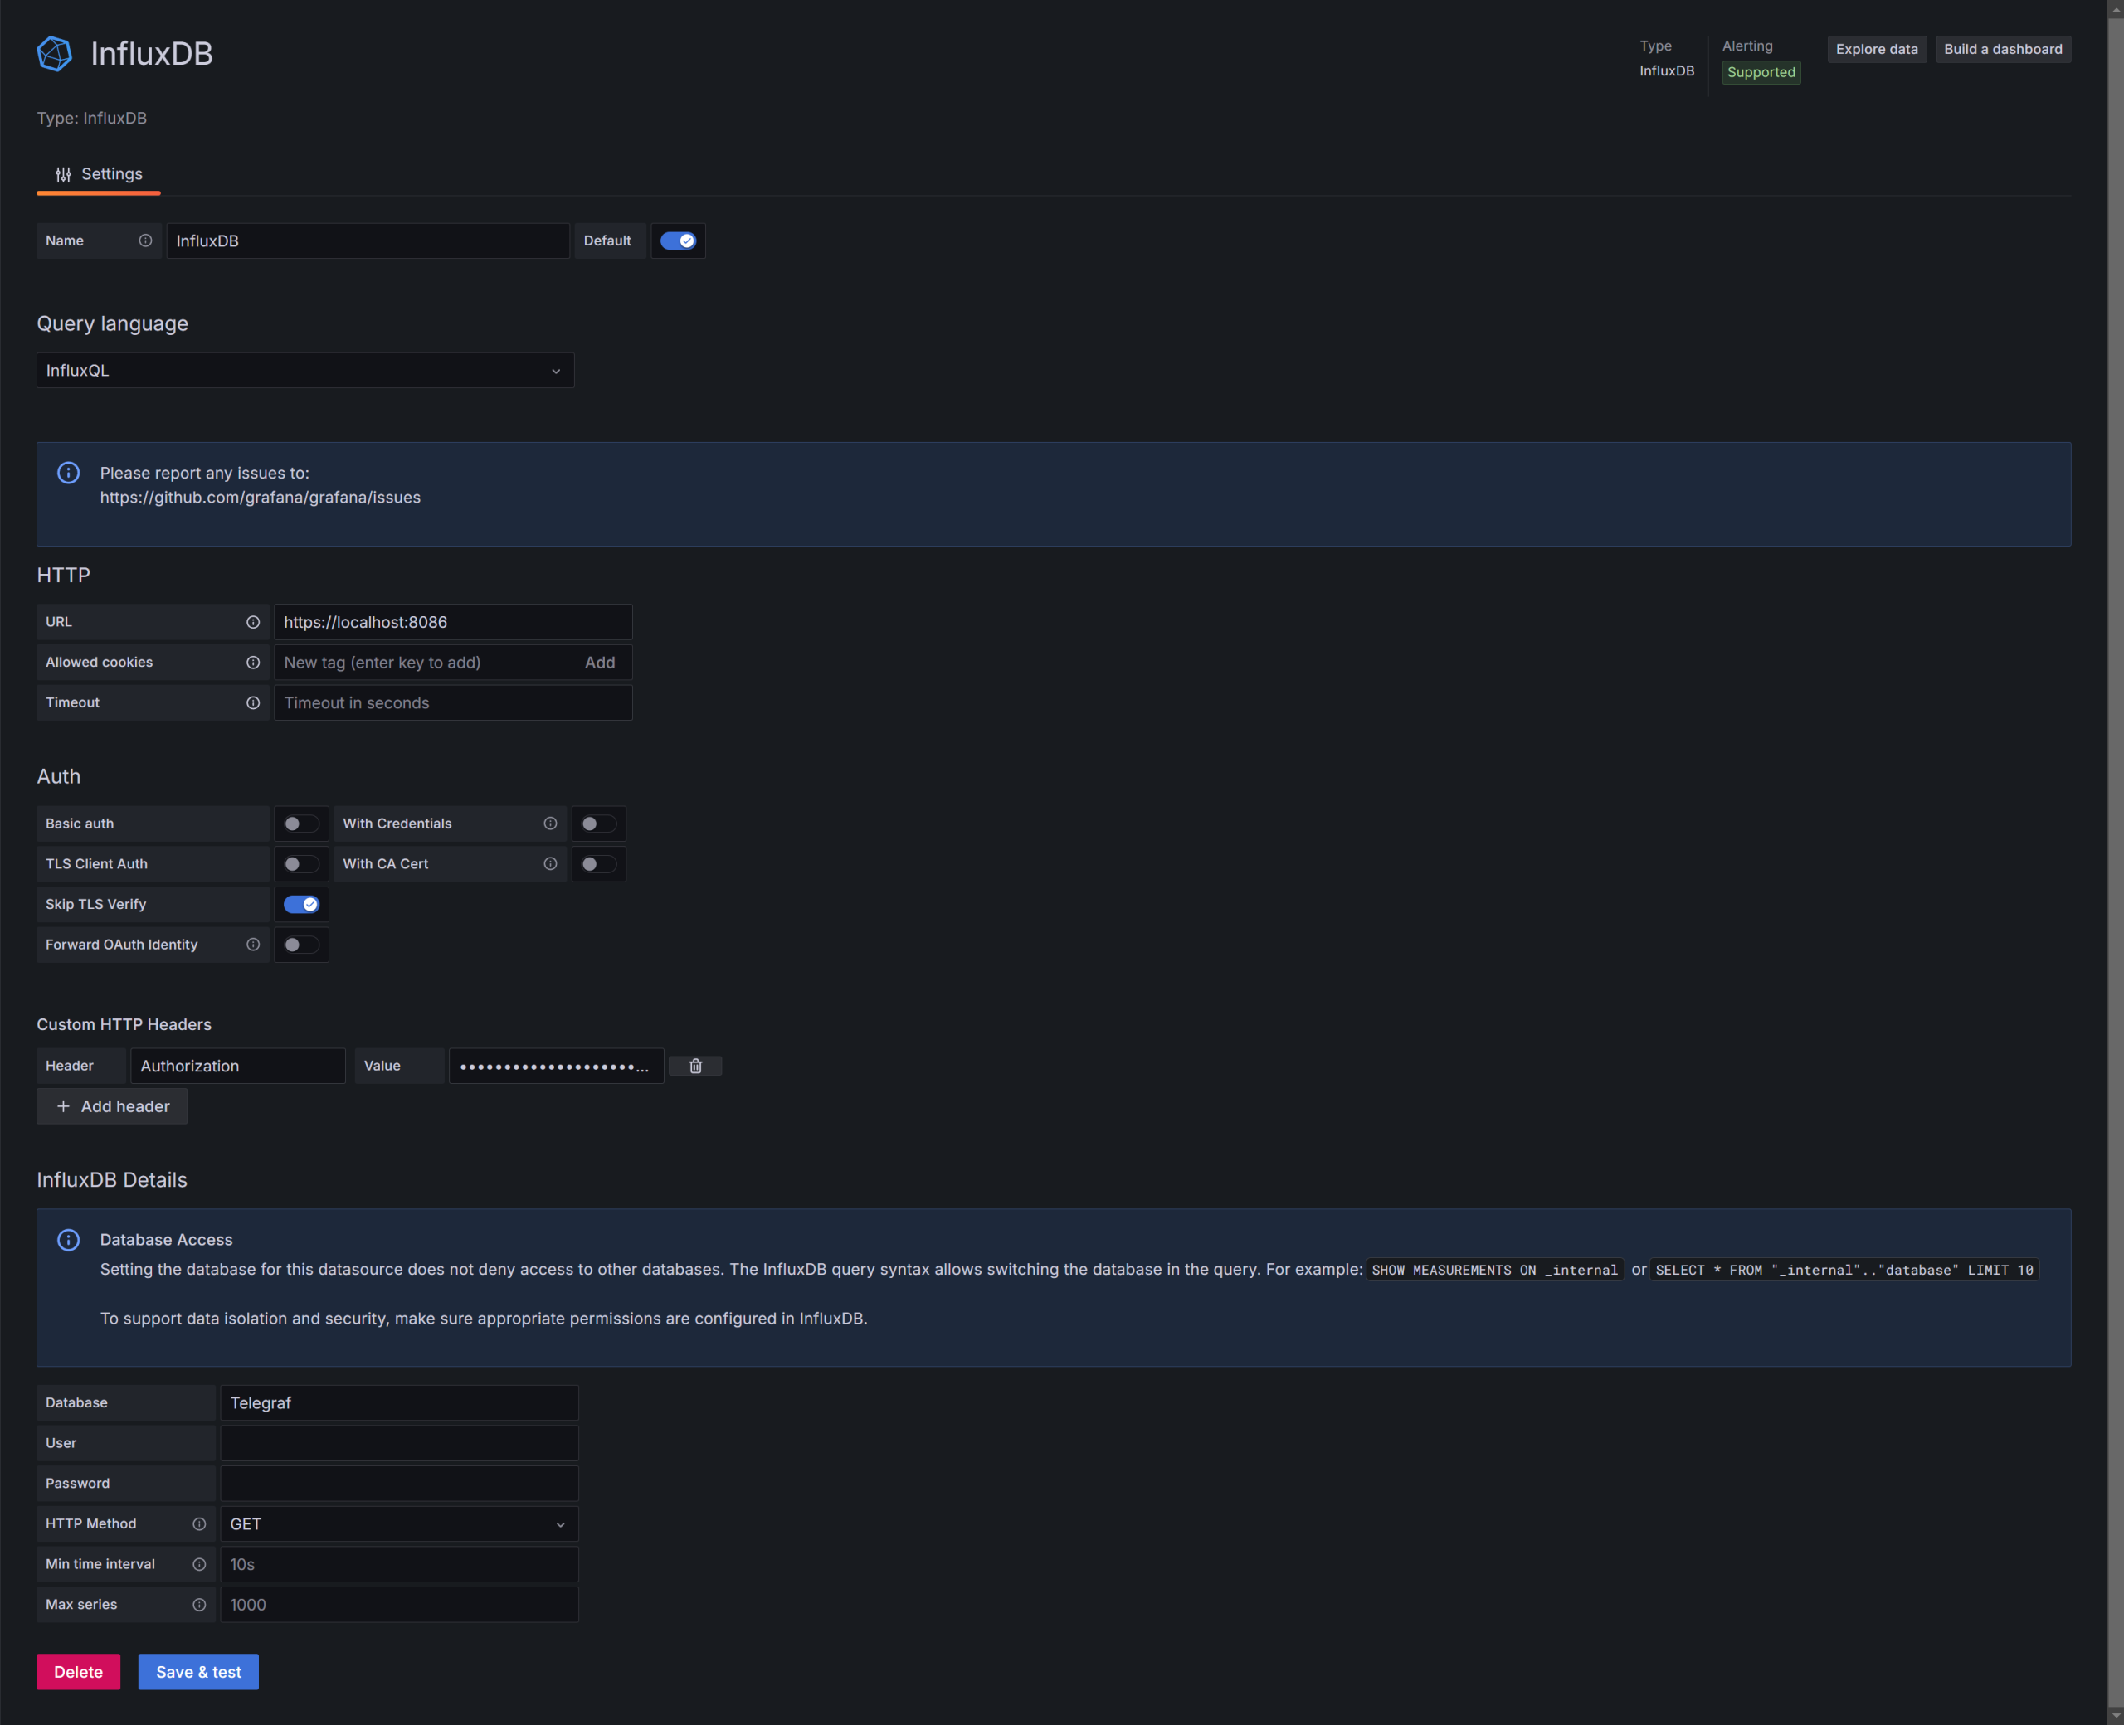Open the Settings tab
2124x1725 pixels.
click(99, 175)
